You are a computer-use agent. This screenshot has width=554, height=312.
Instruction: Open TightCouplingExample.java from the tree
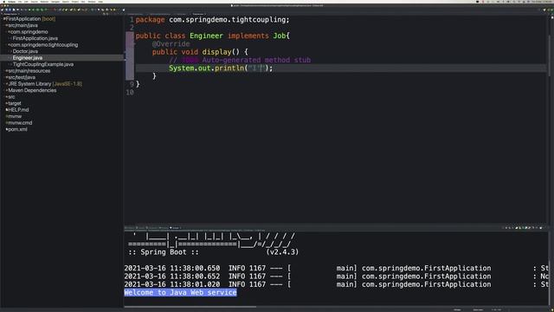(42, 64)
